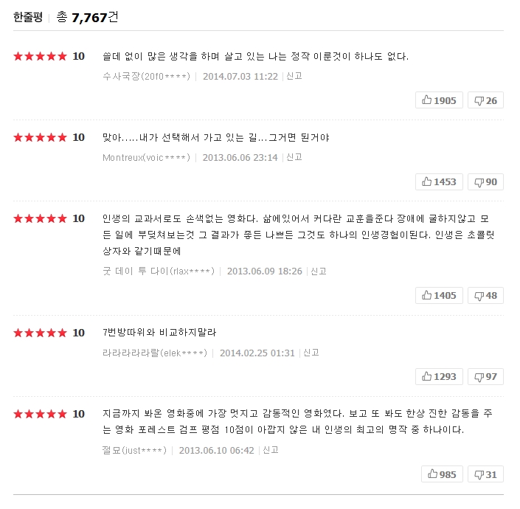Report the review by 절묘
This screenshot has width=520, height=509.
click(270, 450)
